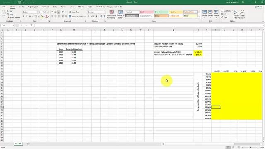Switch to the Page Layout tab
The width and height of the screenshot is (265, 149).
tap(32, 7)
